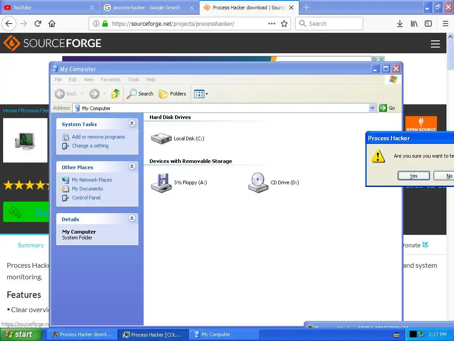Viewport: 454px width, 341px height.
Task: Open My Network Places link
Action: click(x=92, y=180)
